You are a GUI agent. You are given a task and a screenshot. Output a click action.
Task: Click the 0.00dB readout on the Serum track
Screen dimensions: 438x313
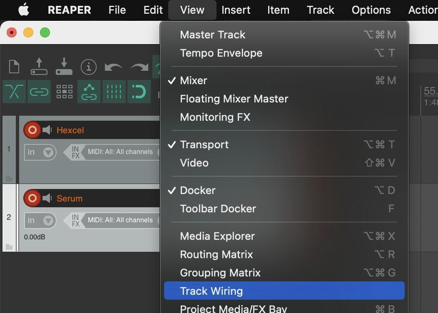[x=35, y=237]
